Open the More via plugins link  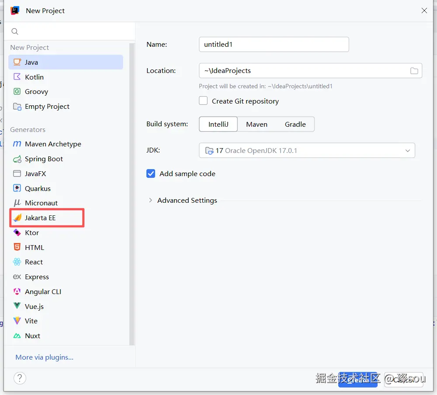point(45,357)
